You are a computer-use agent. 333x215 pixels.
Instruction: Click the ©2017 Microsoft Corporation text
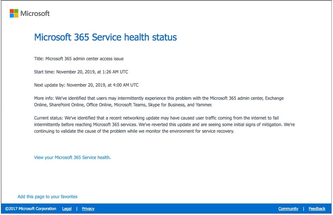tap(31, 209)
